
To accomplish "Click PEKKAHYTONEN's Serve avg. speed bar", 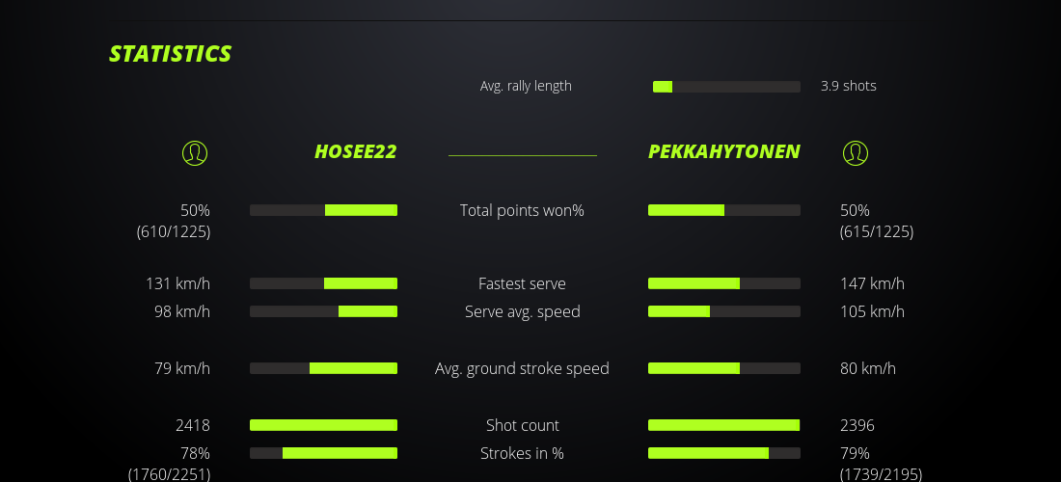I will coord(723,311).
